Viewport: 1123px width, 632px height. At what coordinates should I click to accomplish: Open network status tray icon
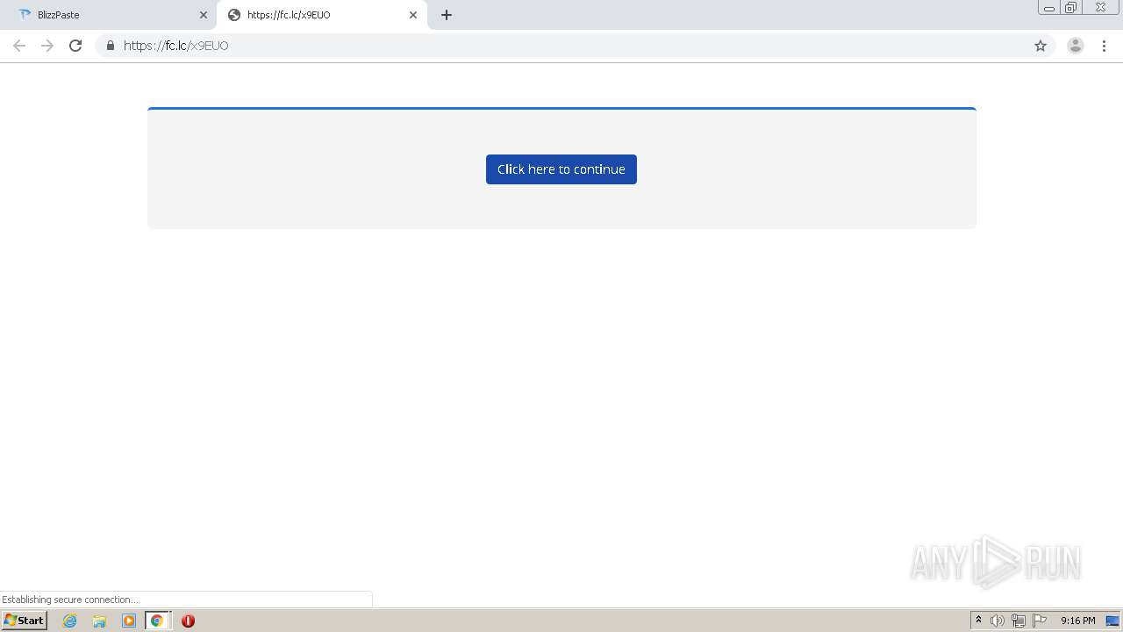coord(1019,621)
